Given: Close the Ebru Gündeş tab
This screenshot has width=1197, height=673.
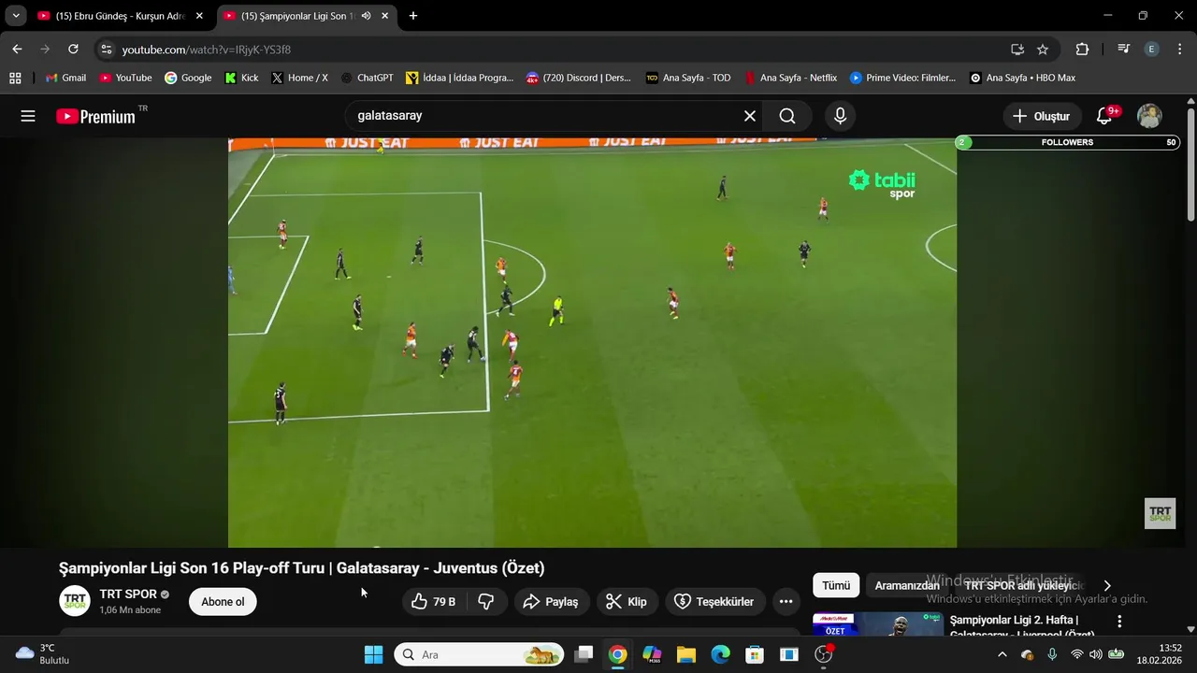Looking at the screenshot, I should click(x=199, y=16).
